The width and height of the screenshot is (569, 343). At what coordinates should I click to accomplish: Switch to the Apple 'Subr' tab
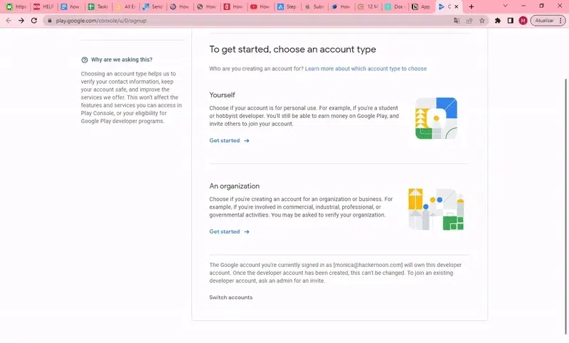[x=314, y=6]
